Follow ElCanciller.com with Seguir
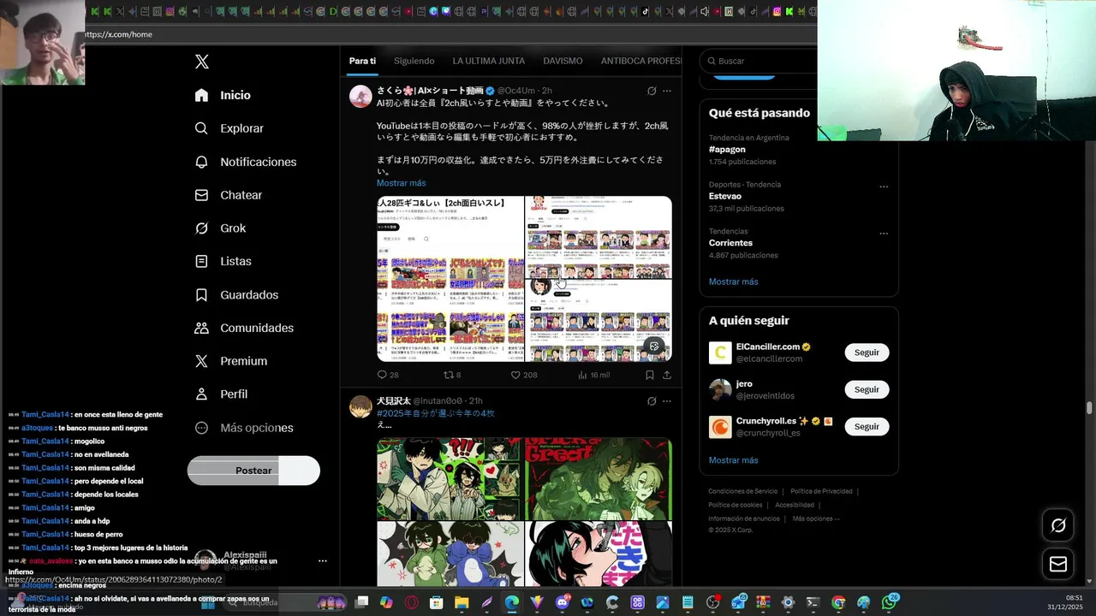The height and width of the screenshot is (616, 1096). (867, 352)
